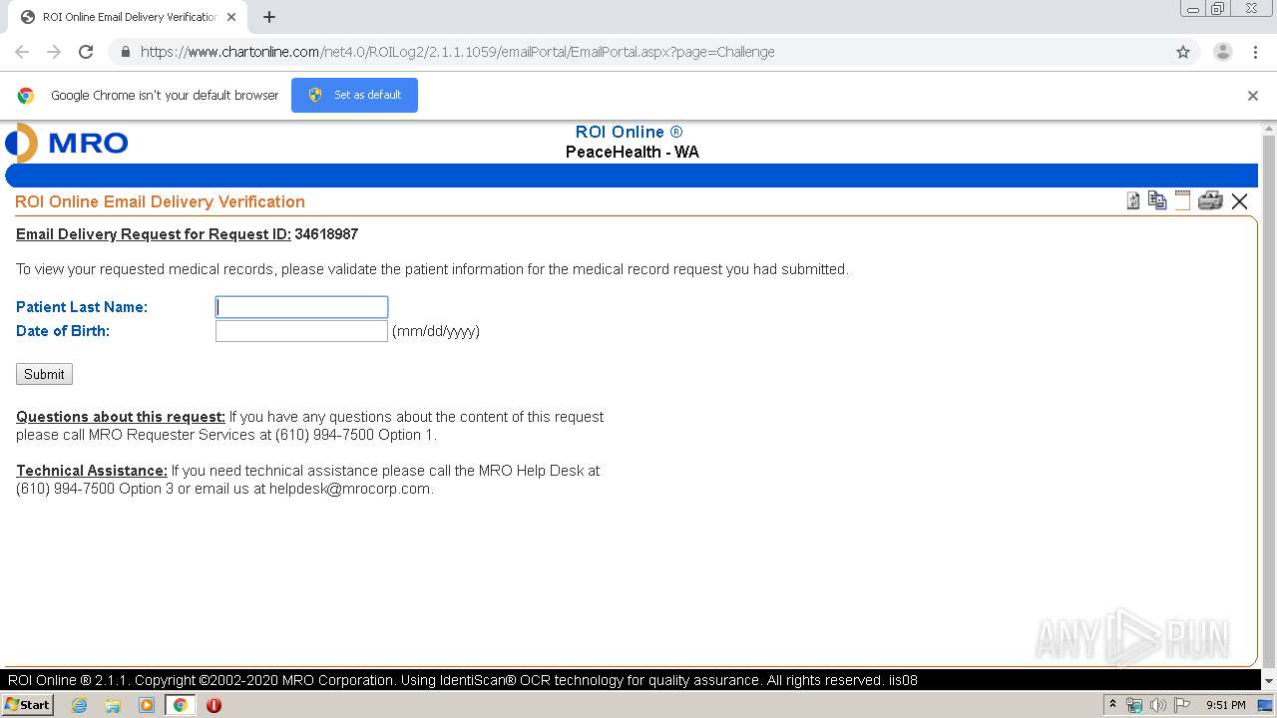Click the taskbar clock showing 9:51 PM
The image size is (1277, 718).
[x=1226, y=705]
